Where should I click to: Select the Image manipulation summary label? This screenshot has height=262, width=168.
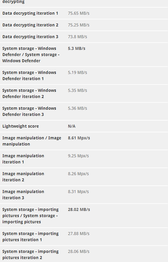(x=32, y=141)
